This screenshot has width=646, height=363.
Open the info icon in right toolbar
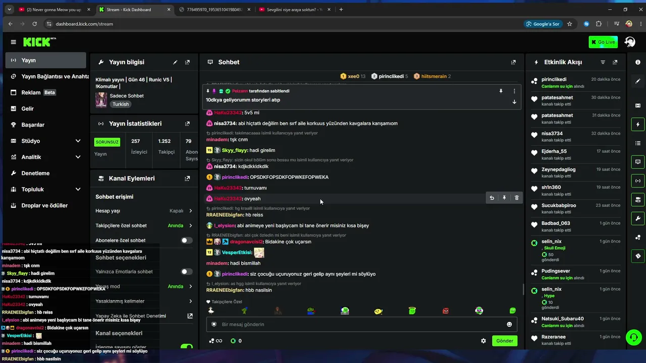tap(638, 62)
